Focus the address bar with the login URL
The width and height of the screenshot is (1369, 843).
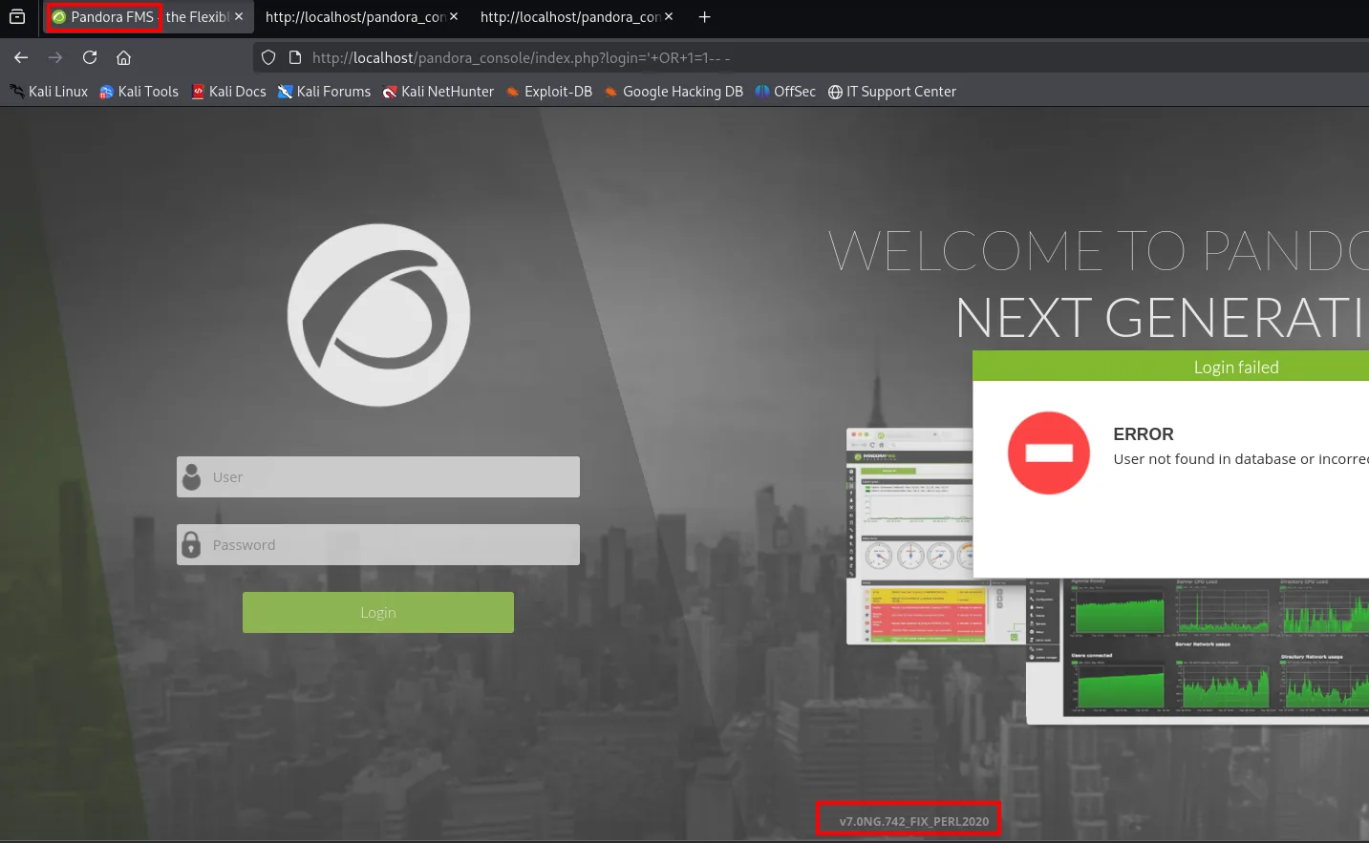point(812,57)
